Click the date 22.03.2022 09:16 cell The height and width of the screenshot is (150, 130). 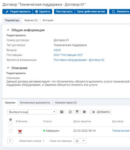click(84, 131)
